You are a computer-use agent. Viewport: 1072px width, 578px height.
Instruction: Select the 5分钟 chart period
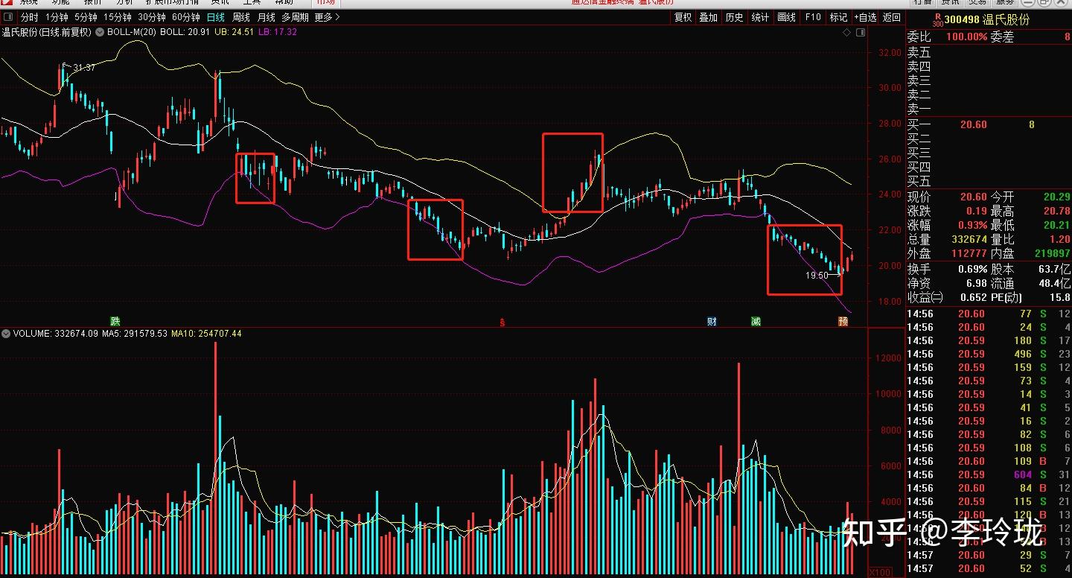pos(86,17)
